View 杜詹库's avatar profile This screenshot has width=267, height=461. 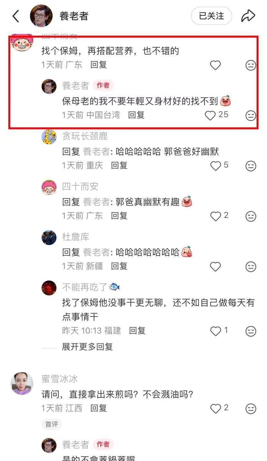[49, 238]
